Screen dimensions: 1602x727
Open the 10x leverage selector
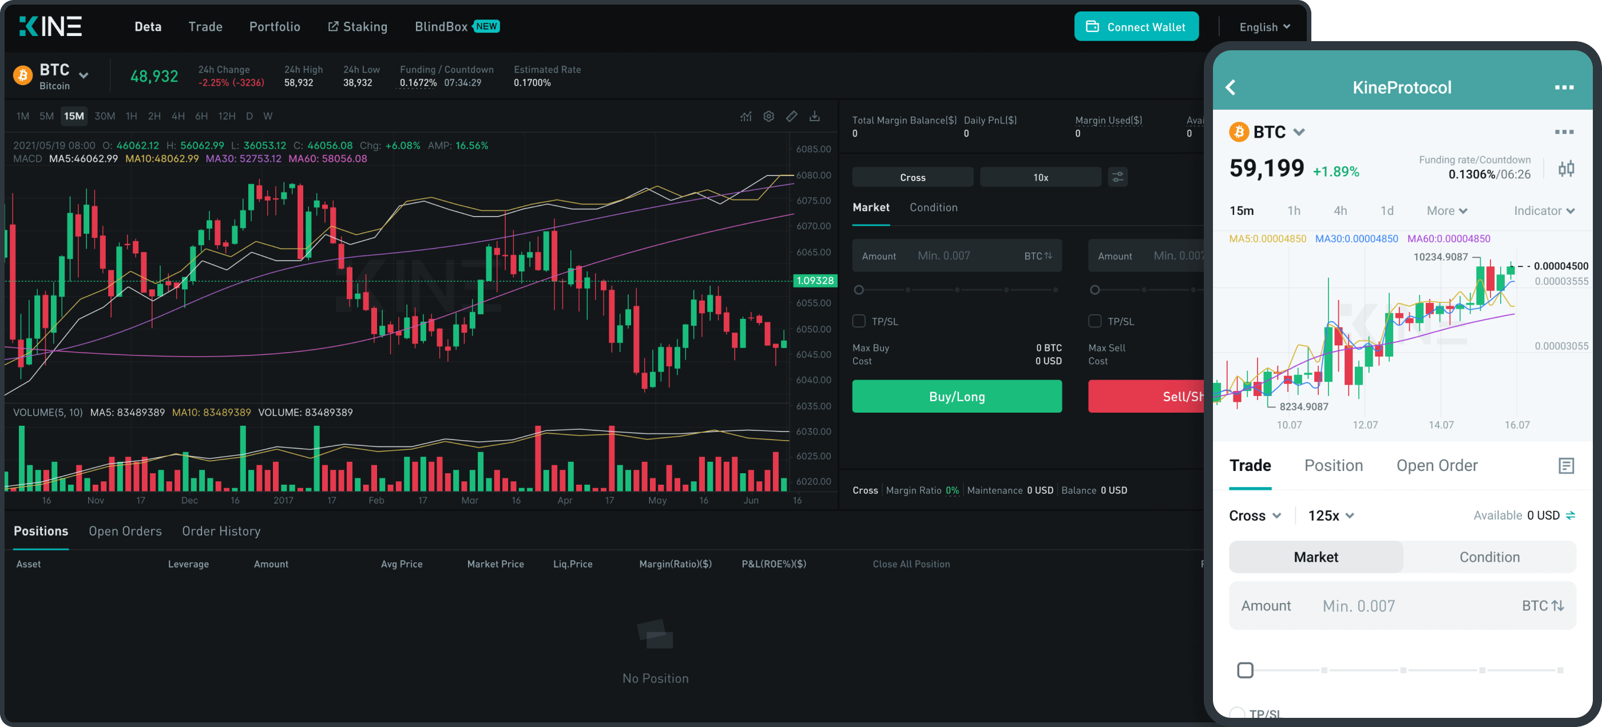1040,177
